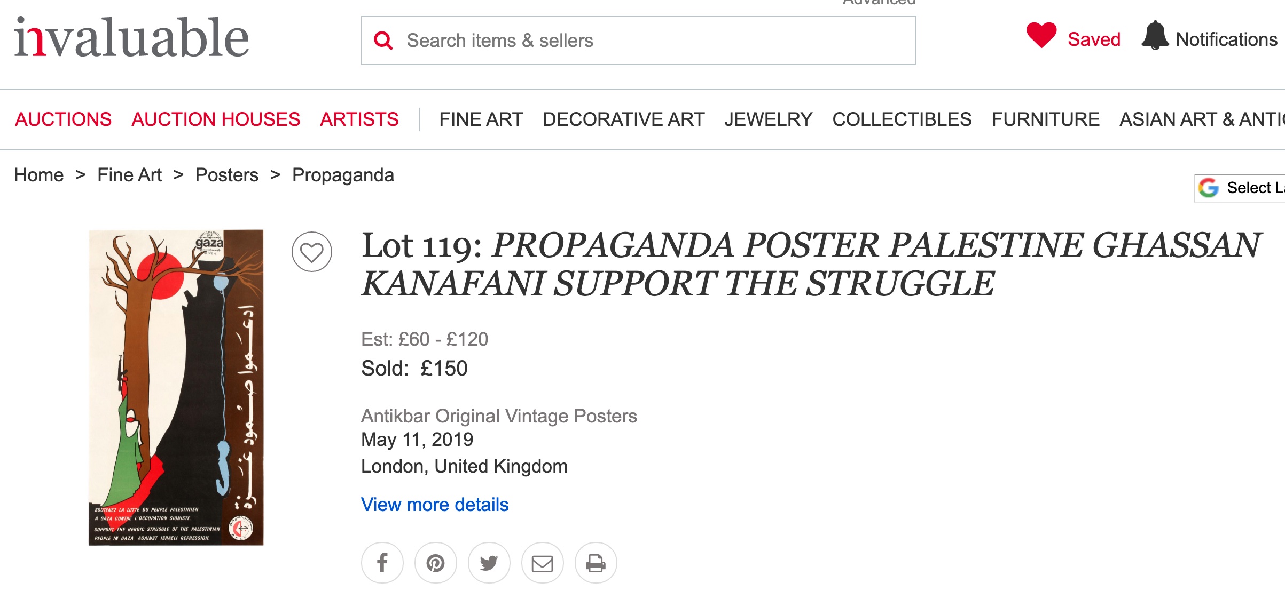The image size is (1285, 591).
Task: Focus the Search items & sellers field
Action: (639, 41)
